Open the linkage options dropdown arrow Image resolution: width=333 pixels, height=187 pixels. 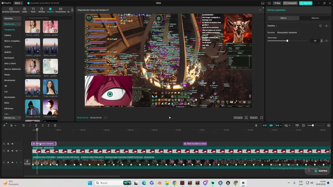tap(281, 125)
